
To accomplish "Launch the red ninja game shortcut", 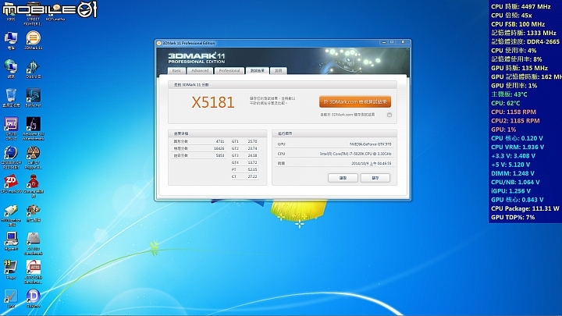I will click(34, 186).
